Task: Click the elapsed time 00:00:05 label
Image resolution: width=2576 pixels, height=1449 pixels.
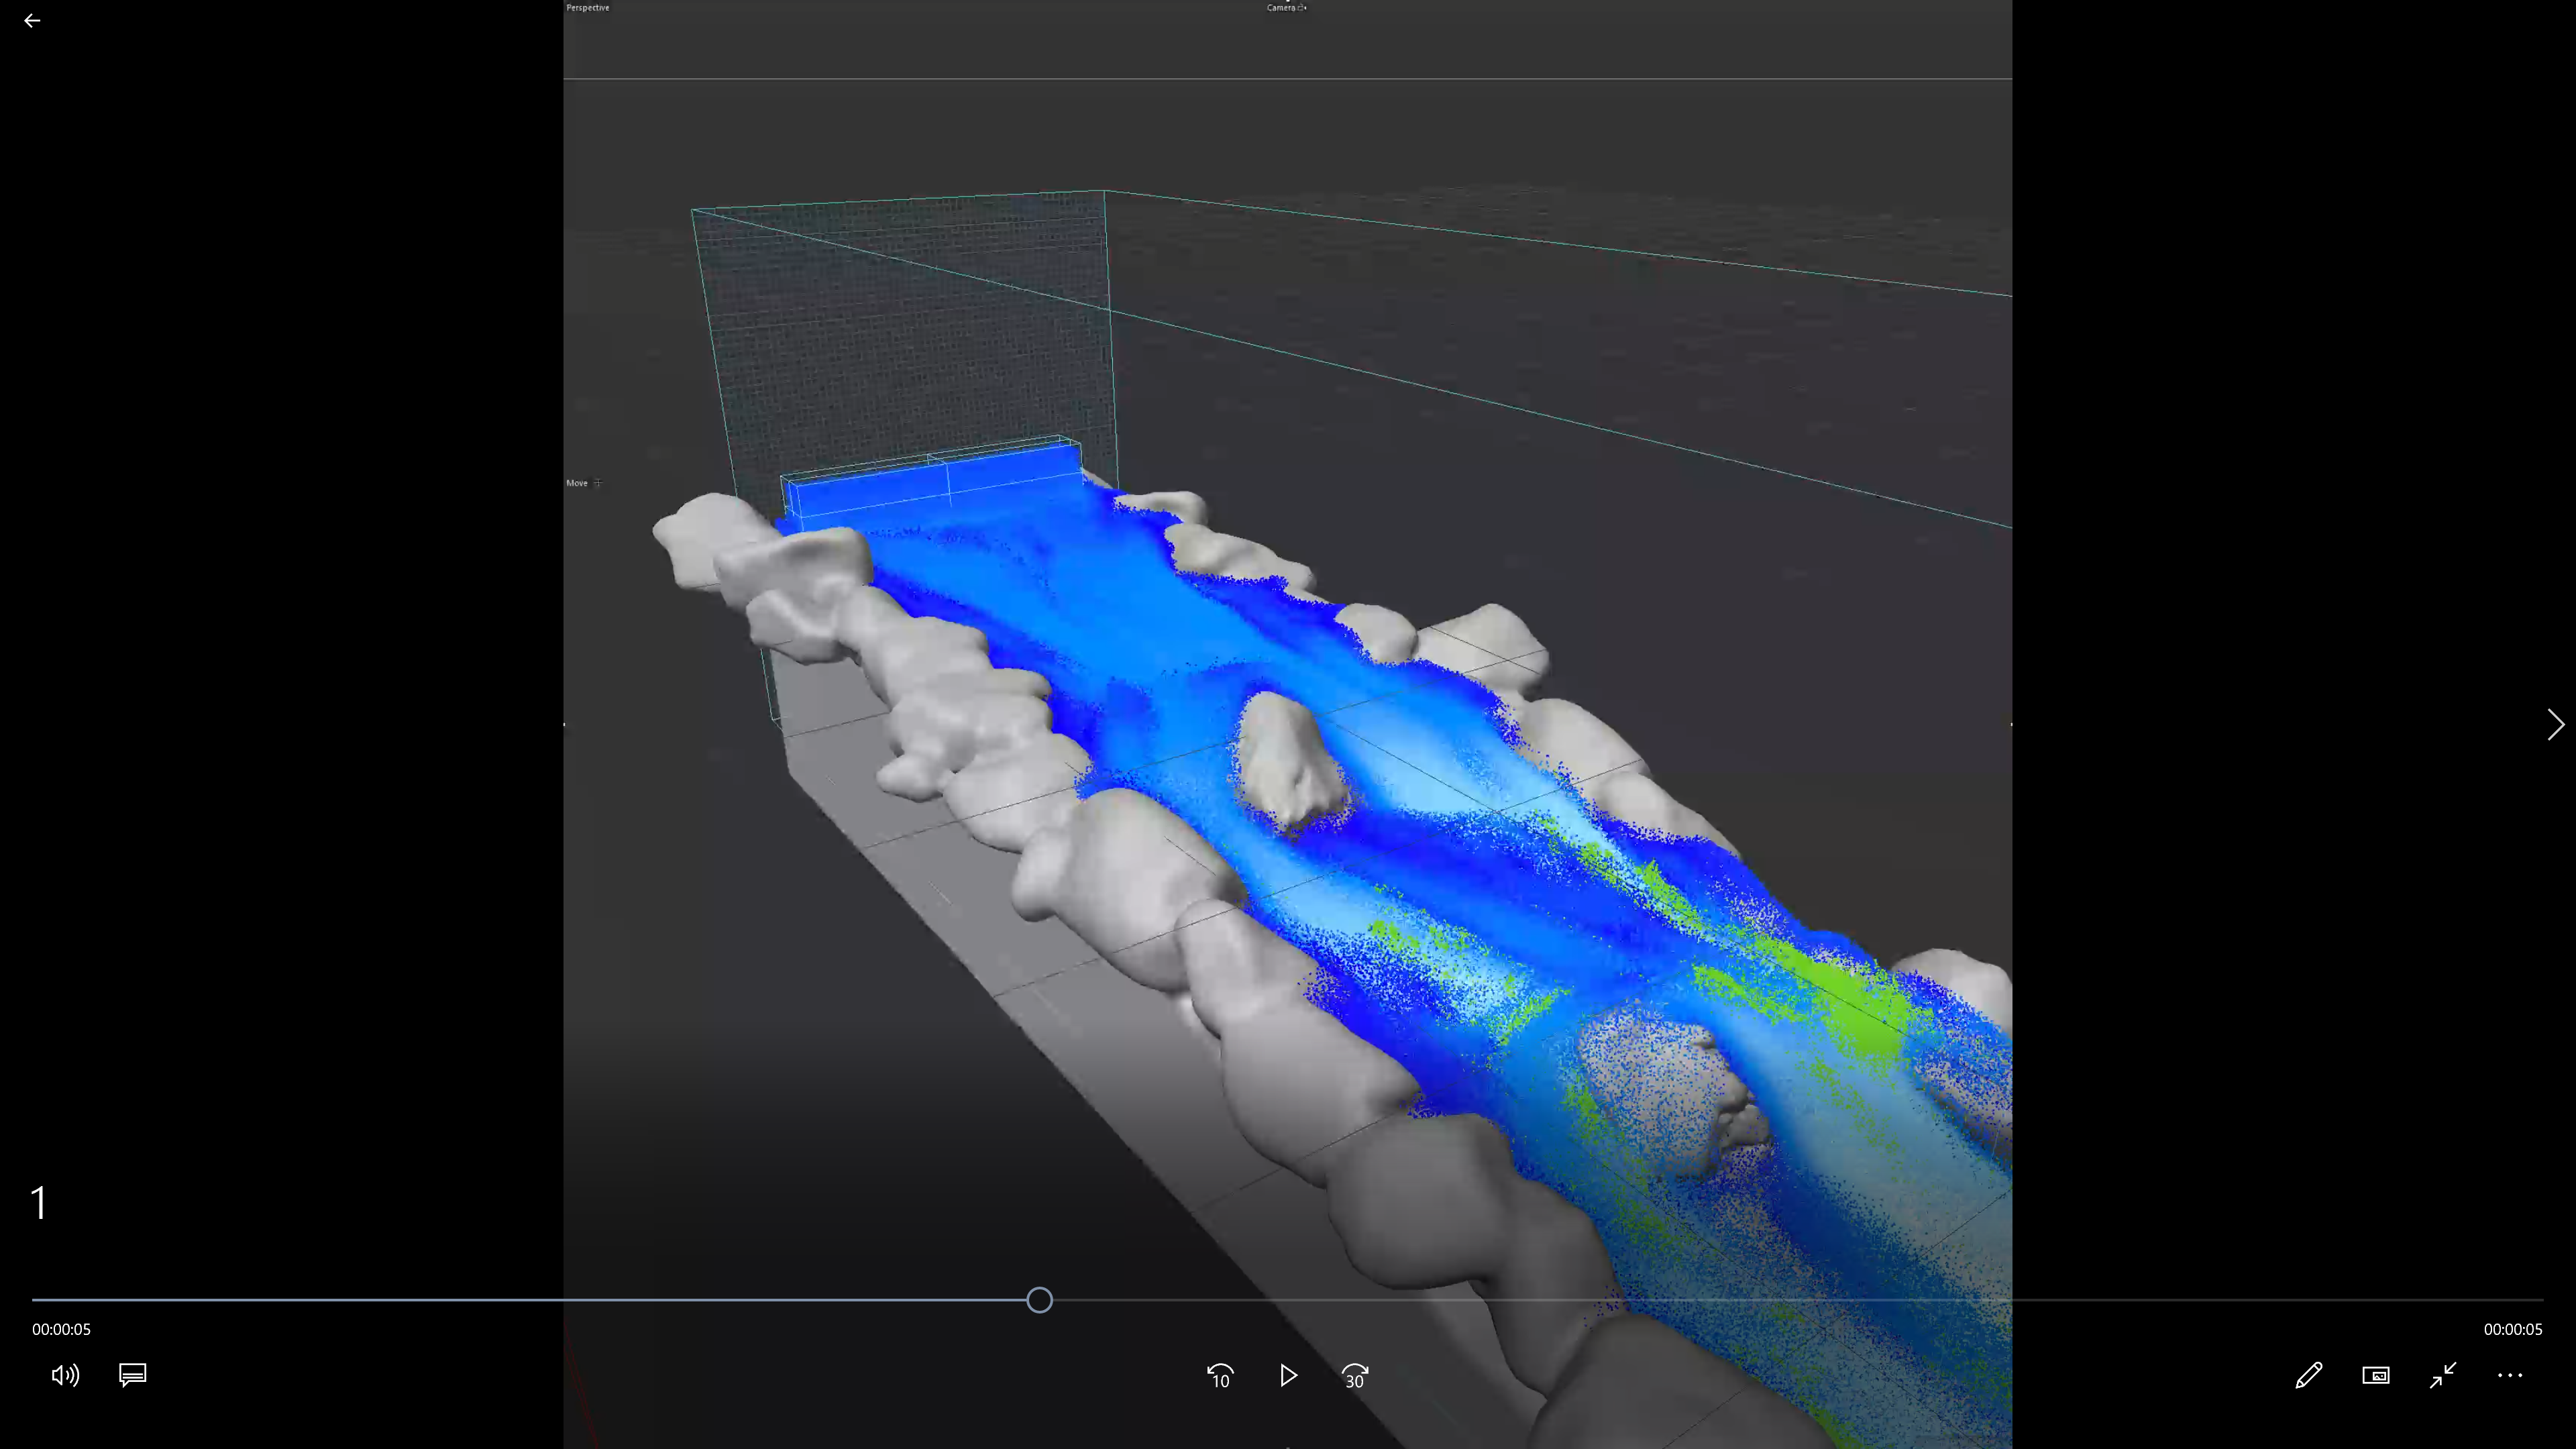Action: 61,1329
